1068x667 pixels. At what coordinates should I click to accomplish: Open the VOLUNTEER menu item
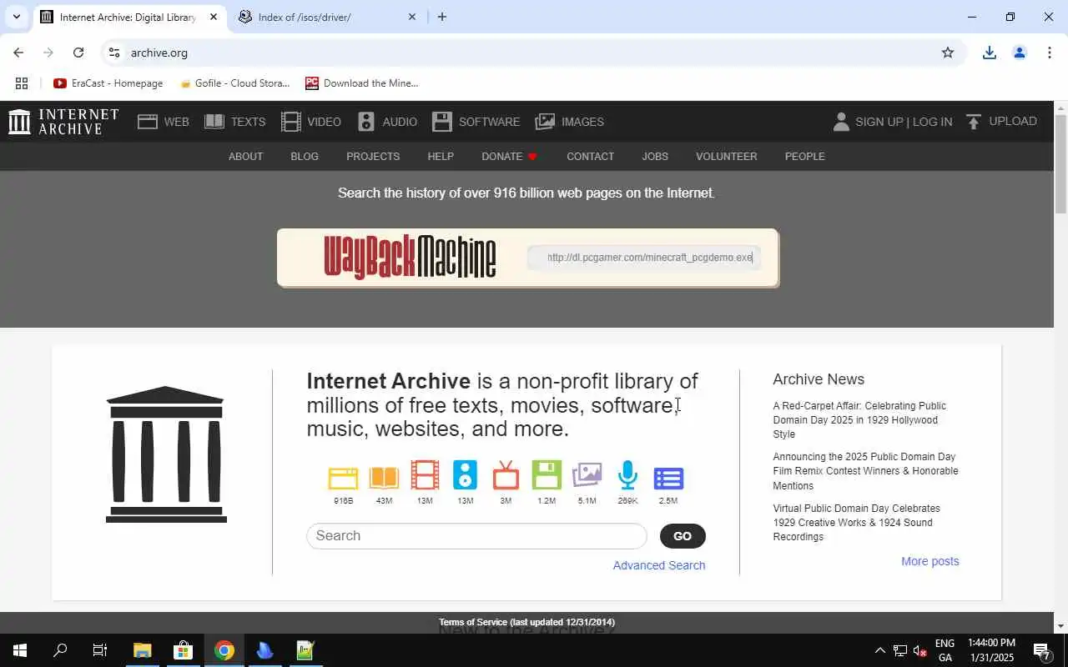click(x=727, y=156)
